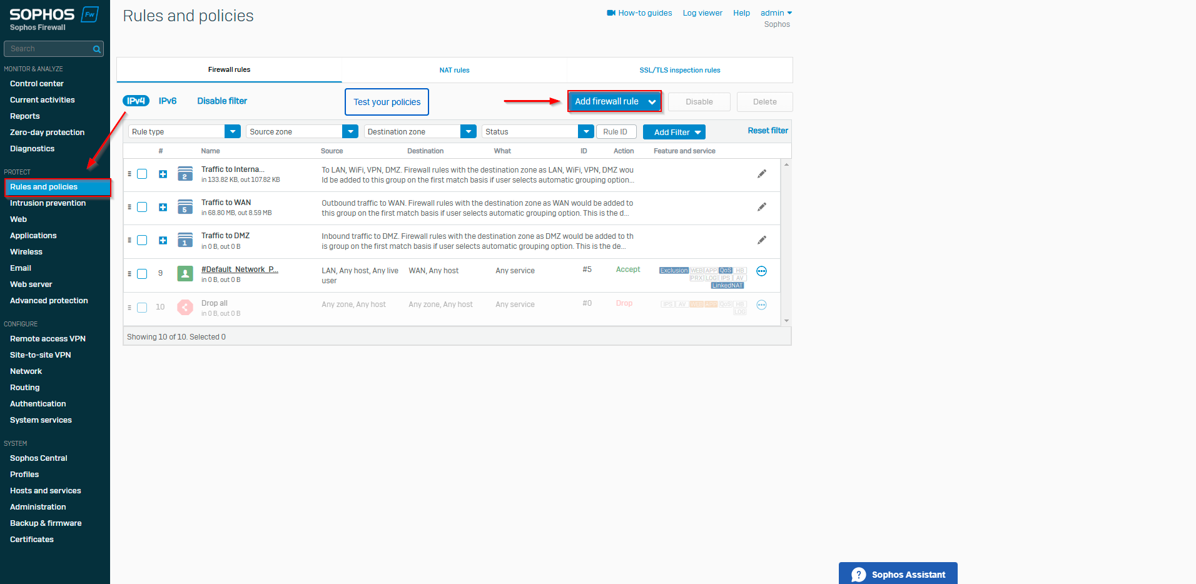
Task: Click Traffic to DMZ group folder icon
Action: (x=185, y=239)
